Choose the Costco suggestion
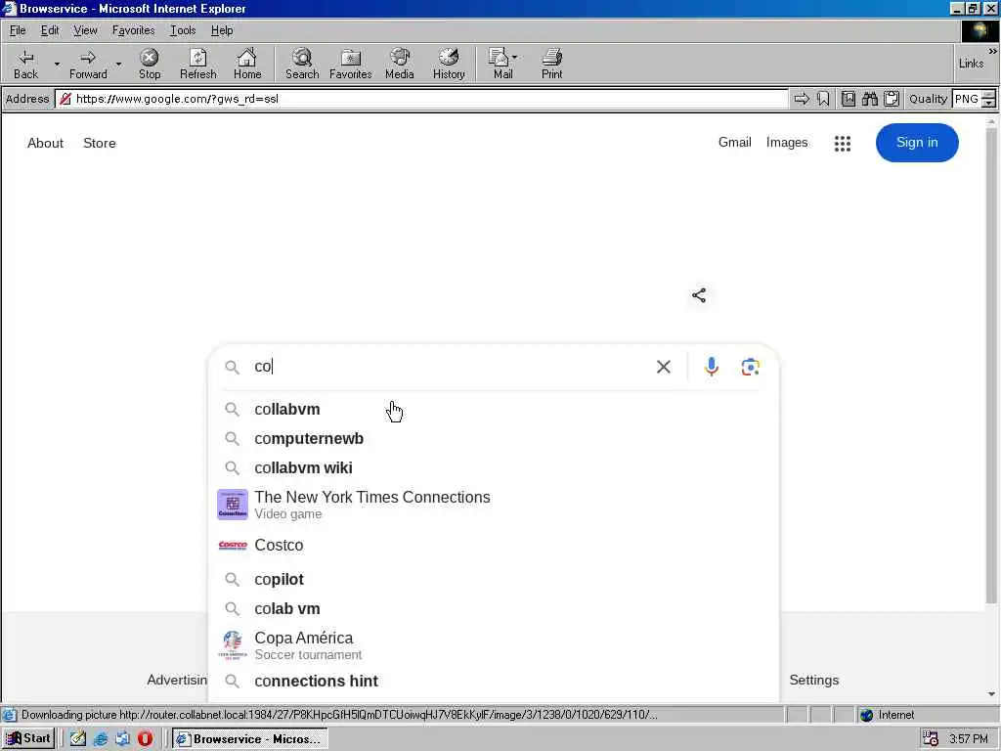The width and height of the screenshot is (1001, 751). tap(493, 546)
